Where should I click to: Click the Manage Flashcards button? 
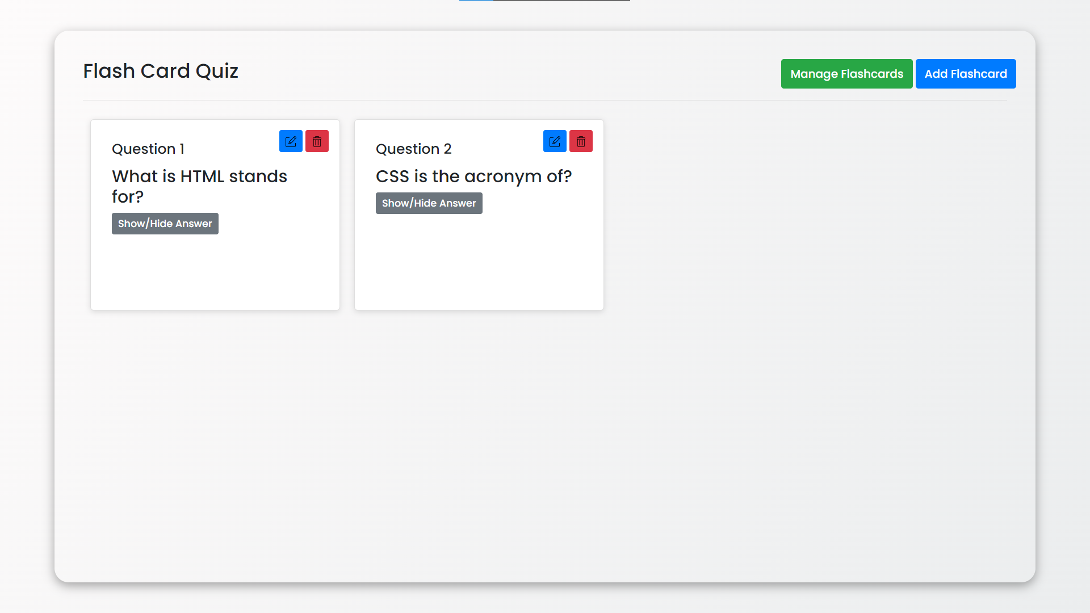coord(846,74)
